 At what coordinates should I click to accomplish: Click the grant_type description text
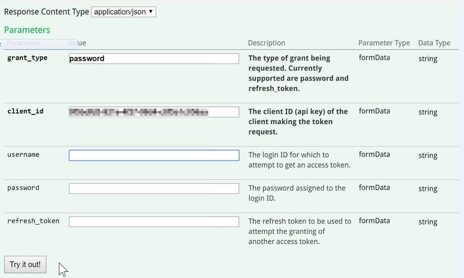point(298,73)
